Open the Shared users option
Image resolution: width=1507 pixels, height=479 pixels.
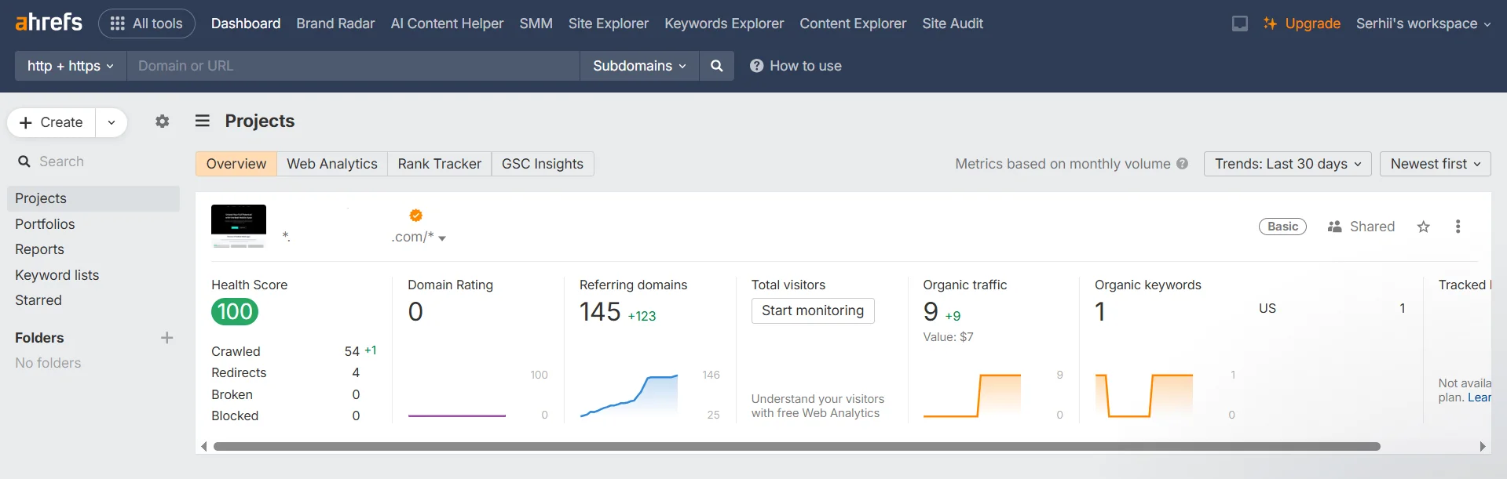(x=1361, y=227)
